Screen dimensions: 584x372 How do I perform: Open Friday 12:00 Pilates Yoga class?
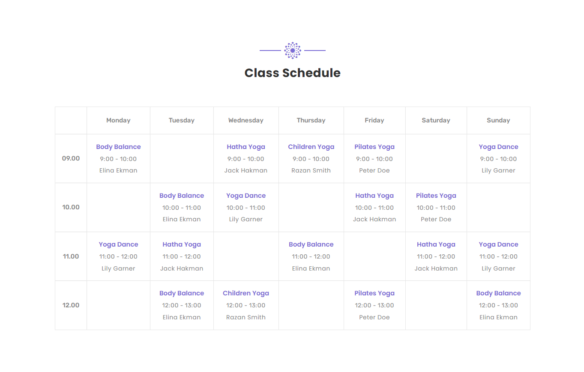click(374, 293)
